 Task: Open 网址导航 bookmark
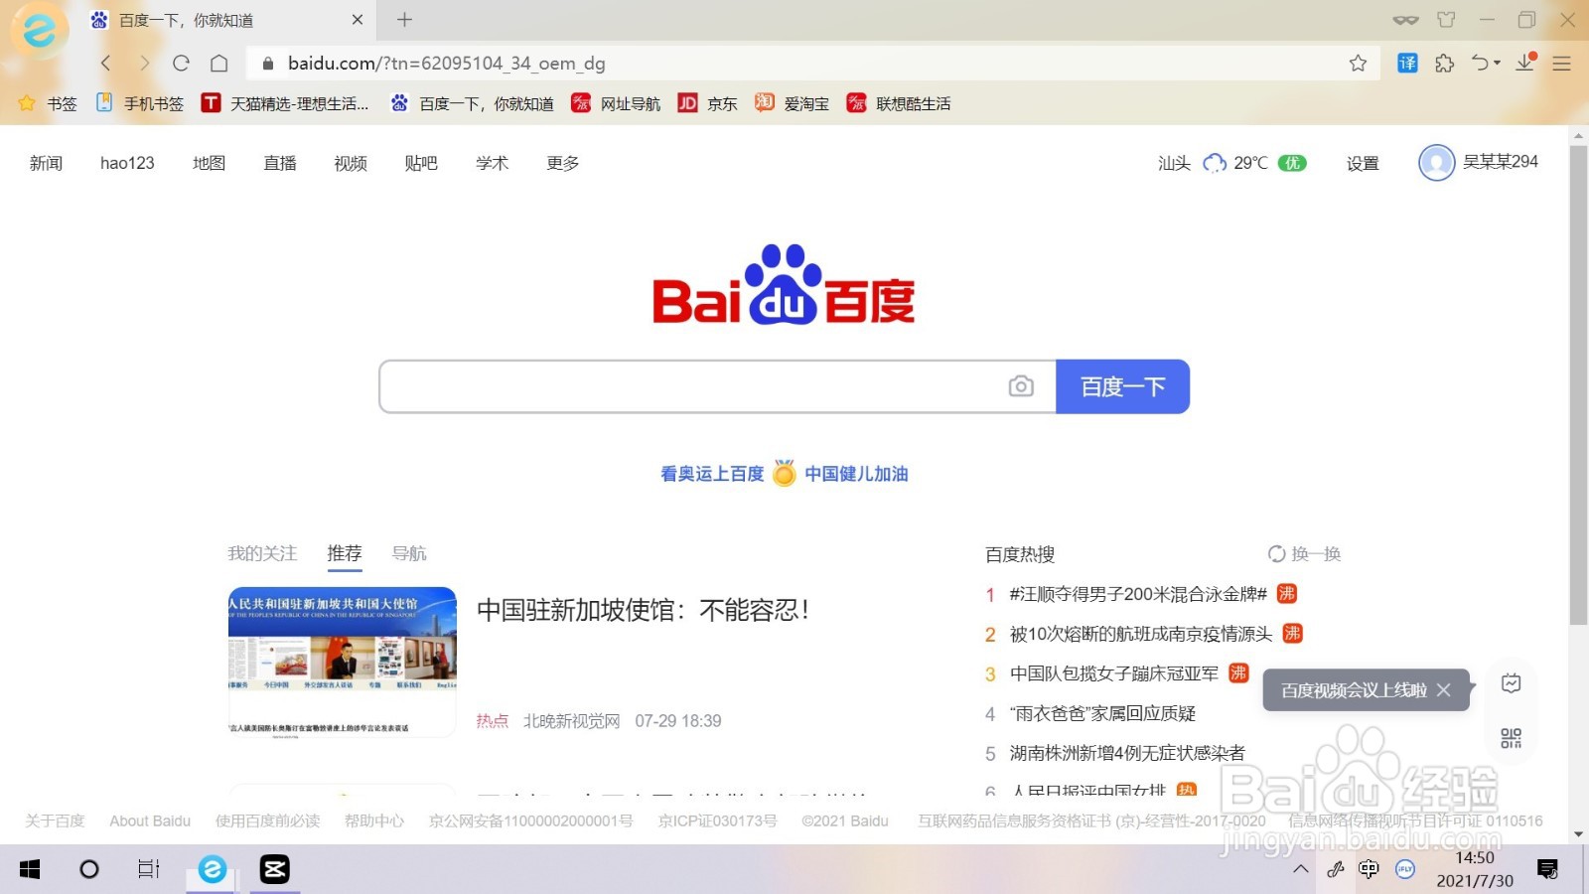click(616, 103)
